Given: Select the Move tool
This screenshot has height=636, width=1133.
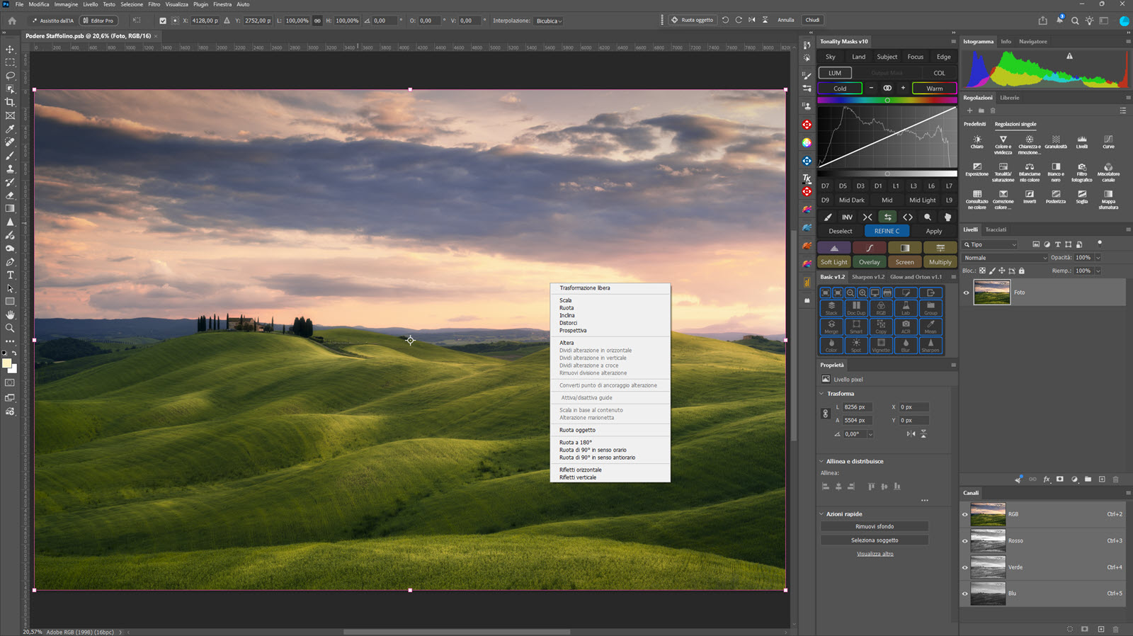Looking at the screenshot, I should click(x=10, y=49).
